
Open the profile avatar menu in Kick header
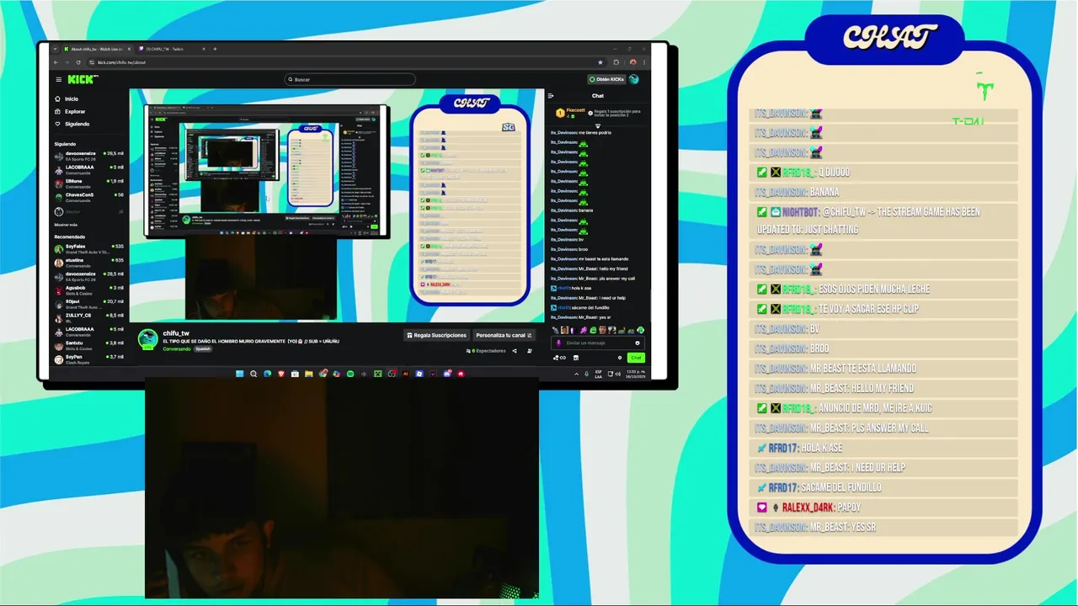point(634,79)
